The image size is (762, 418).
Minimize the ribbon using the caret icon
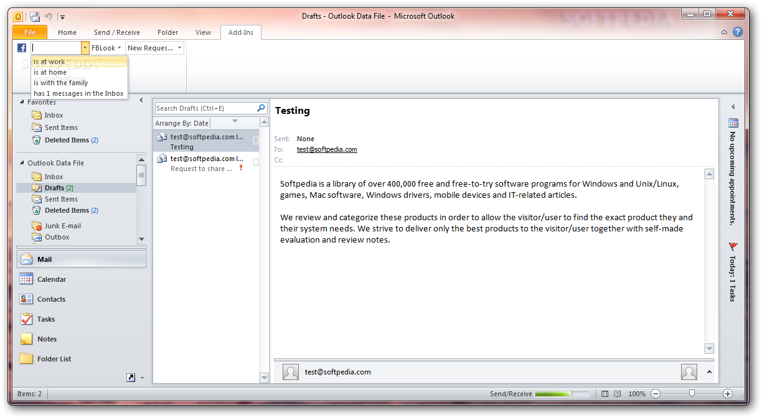725,32
